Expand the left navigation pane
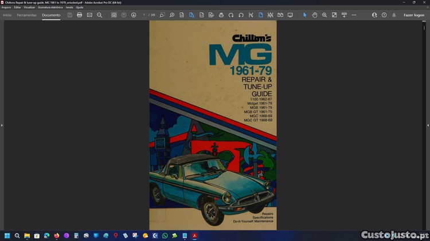430x241 pixels. click(x=2, y=125)
